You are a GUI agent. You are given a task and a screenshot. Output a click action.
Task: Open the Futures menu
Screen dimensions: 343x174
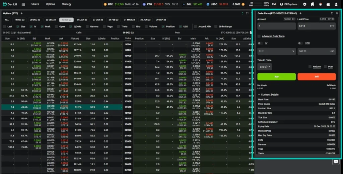(x=35, y=4)
